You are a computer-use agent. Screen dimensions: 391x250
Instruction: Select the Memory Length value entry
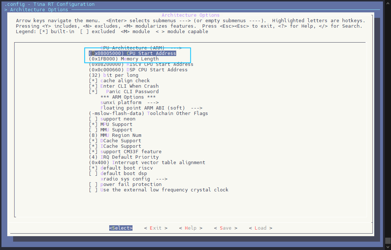tap(123, 59)
